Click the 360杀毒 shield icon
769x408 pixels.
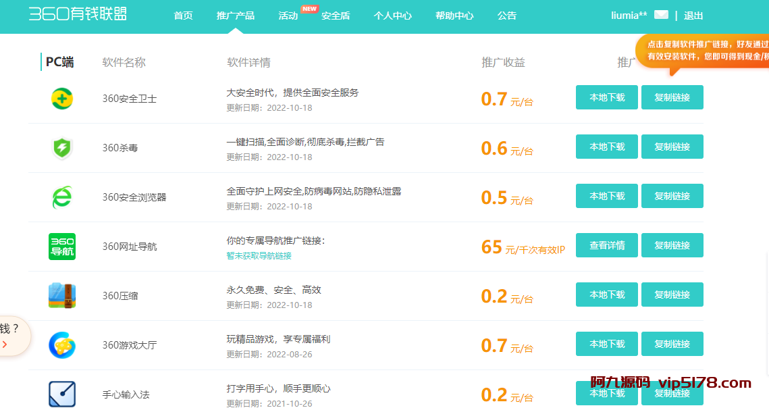62,148
